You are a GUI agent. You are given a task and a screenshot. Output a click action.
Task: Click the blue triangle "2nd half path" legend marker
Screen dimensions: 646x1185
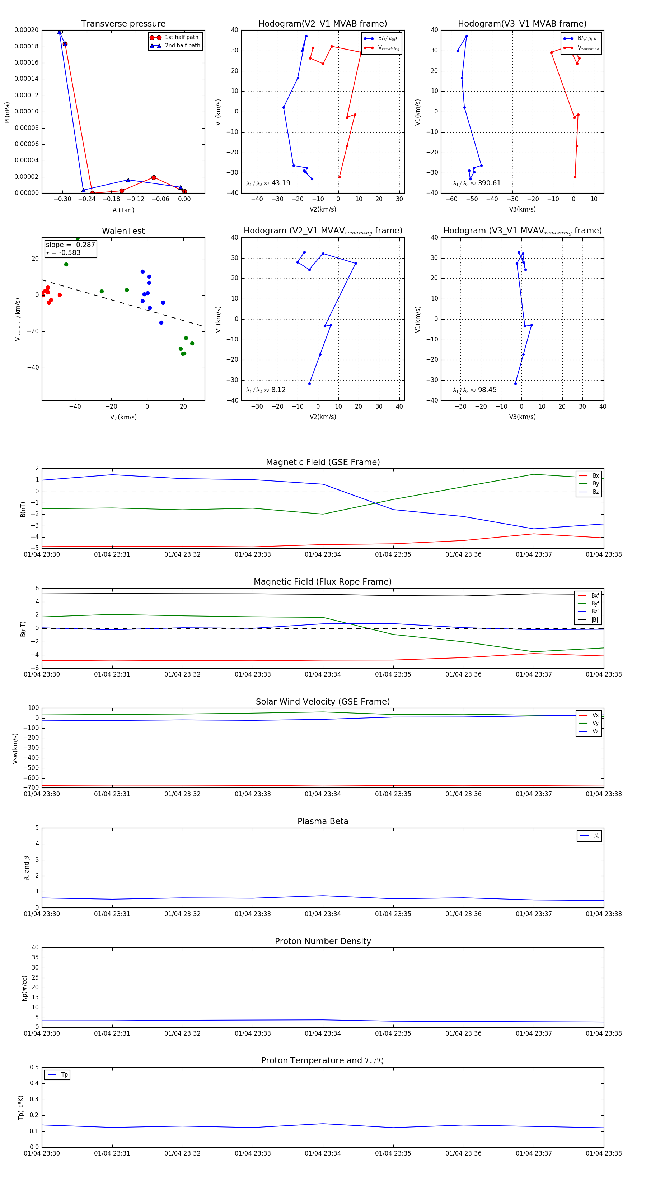155,46
